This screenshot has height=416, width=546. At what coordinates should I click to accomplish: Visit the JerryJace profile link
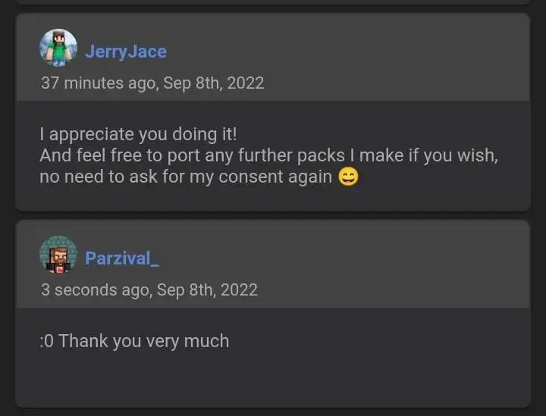(126, 52)
